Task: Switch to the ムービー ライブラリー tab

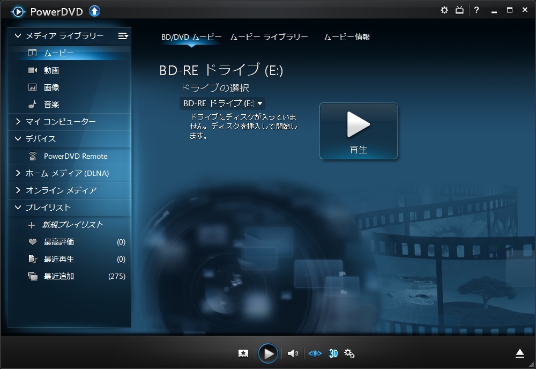Action: 270,37
